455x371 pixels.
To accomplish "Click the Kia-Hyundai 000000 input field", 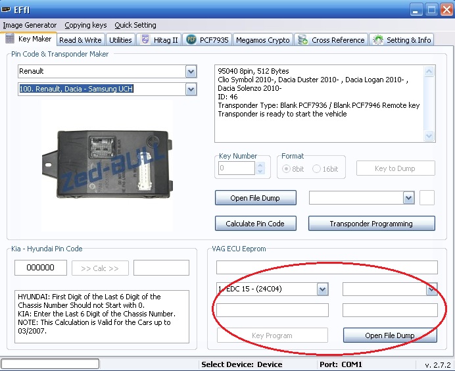I will click(41, 268).
